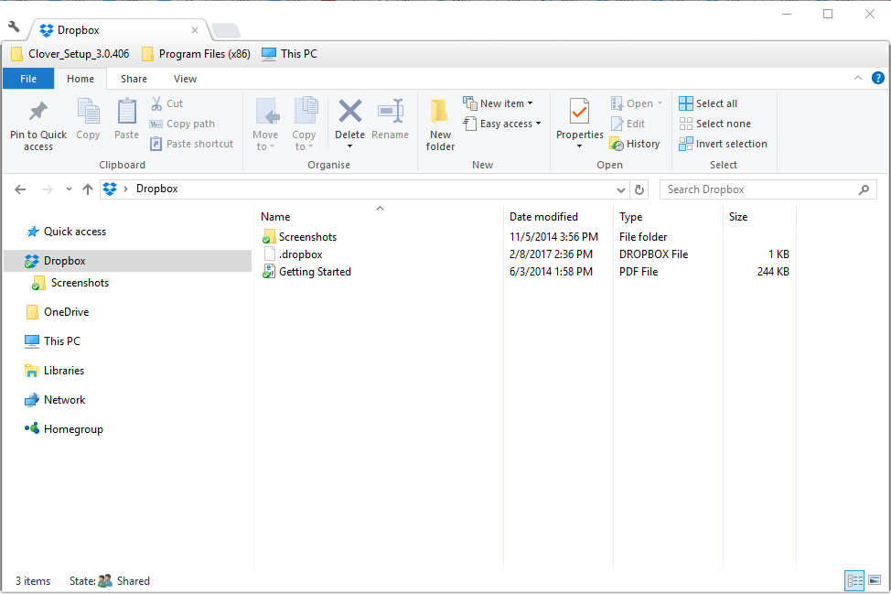Click the Clover wrench settings icon
This screenshot has height=594, width=891.
point(14,27)
